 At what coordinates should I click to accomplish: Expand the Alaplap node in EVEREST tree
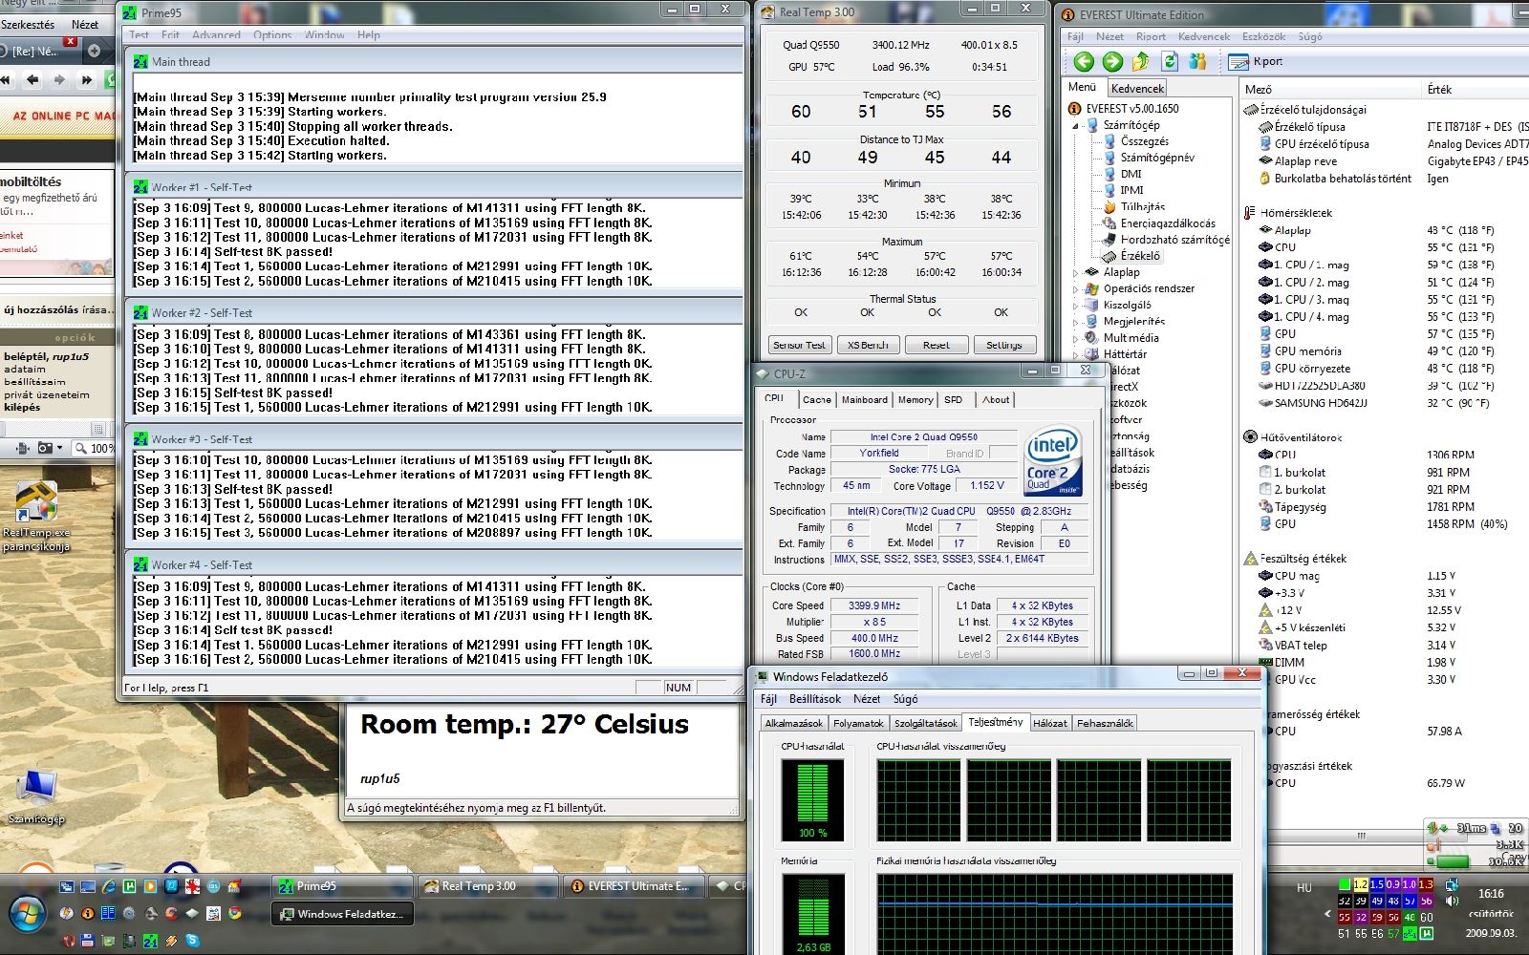click(x=1076, y=272)
